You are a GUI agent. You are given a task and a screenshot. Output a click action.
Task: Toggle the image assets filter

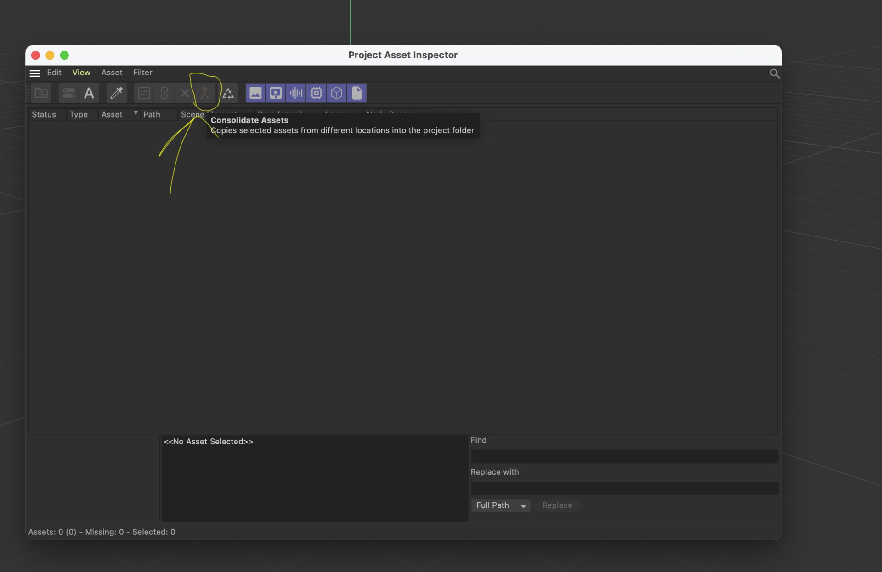click(255, 93)
